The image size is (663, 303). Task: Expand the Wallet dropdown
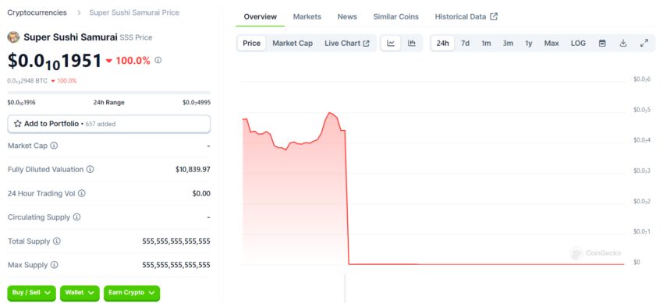pyautogui.click(x=80, y=293)
